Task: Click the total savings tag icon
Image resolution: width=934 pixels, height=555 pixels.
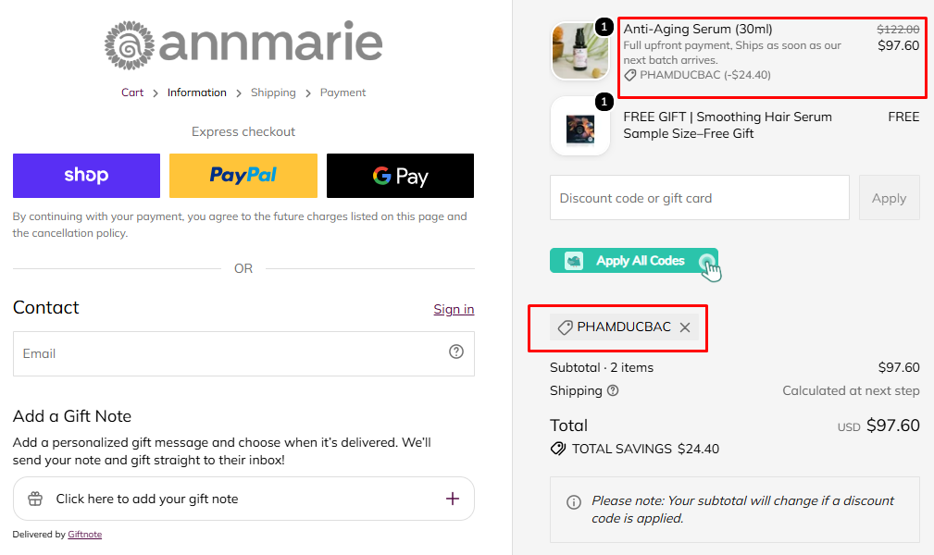Action: pos(558,449)
